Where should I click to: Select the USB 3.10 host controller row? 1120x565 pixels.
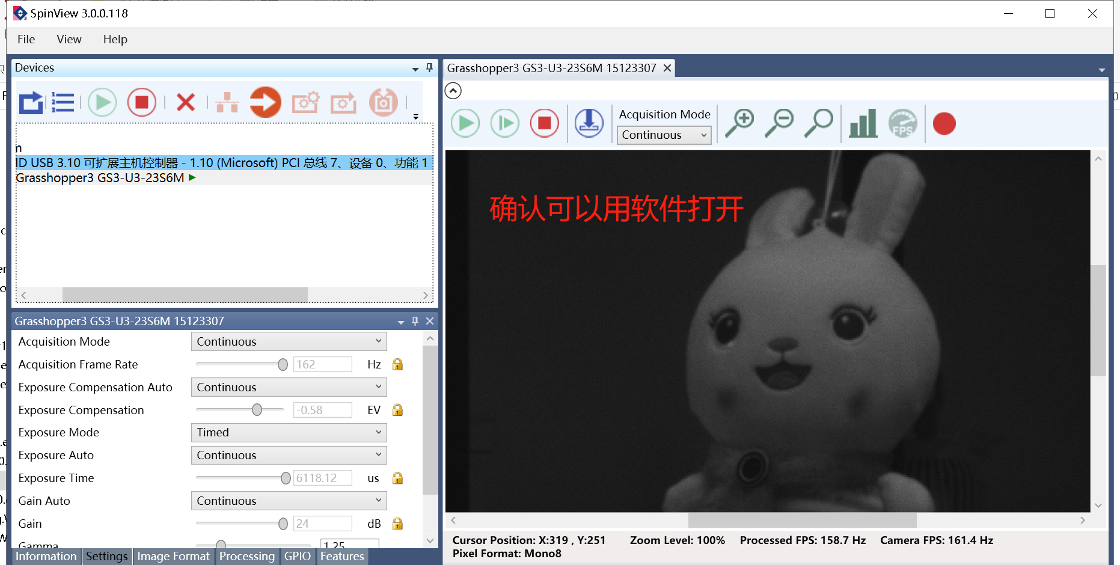[224, 163]
